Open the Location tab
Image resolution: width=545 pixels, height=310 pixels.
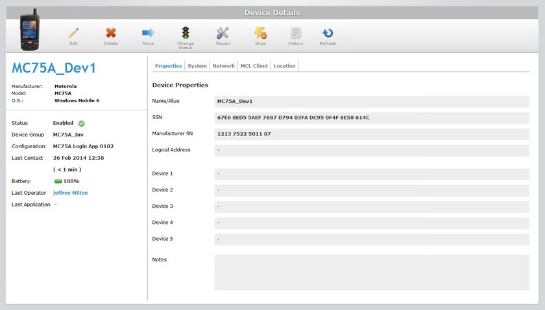click(x=284, y=66)
